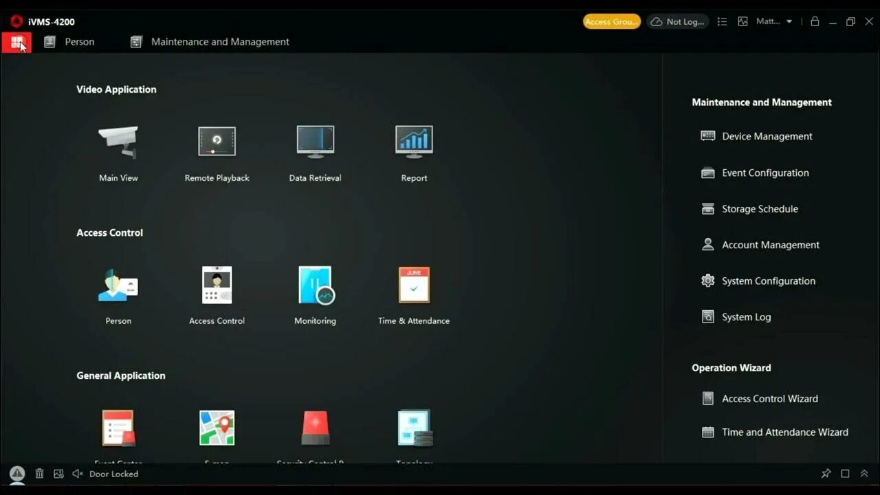Open the Data Retrieval icon

click(x=316, y=142)
